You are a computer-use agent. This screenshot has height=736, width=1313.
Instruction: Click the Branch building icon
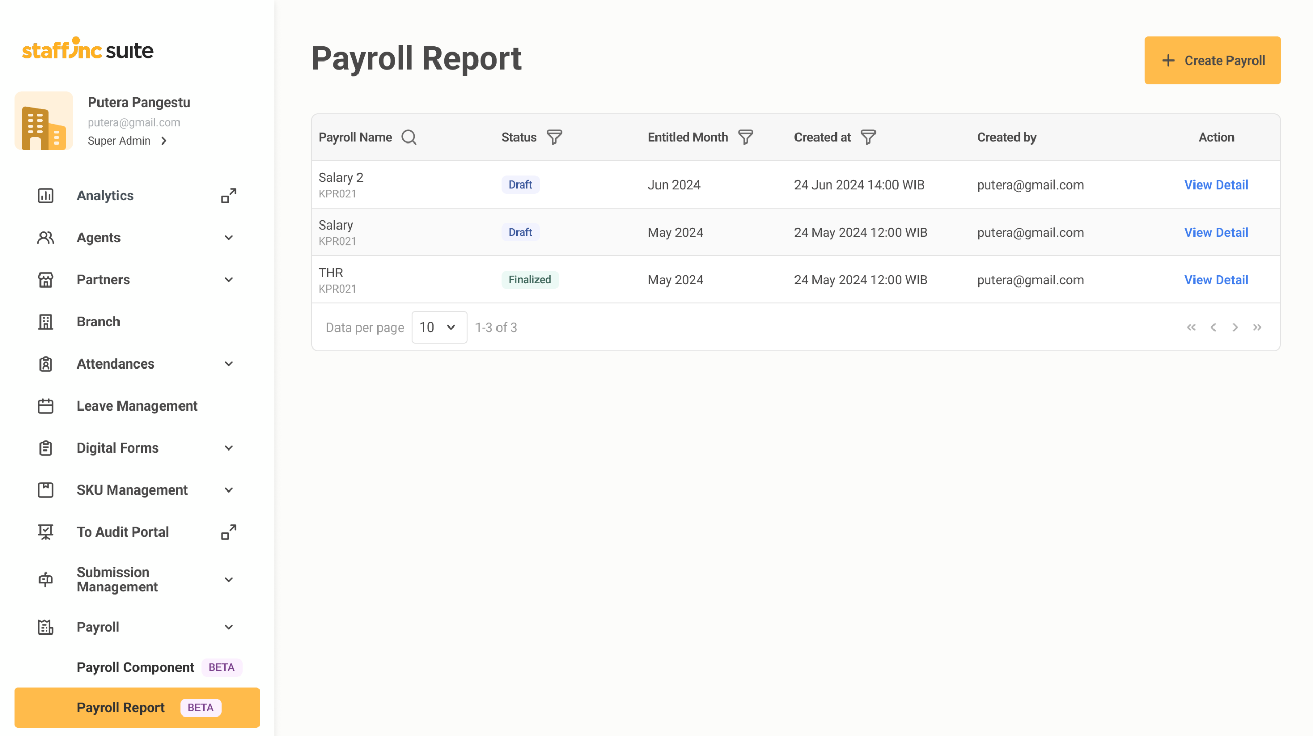point(46,322)
